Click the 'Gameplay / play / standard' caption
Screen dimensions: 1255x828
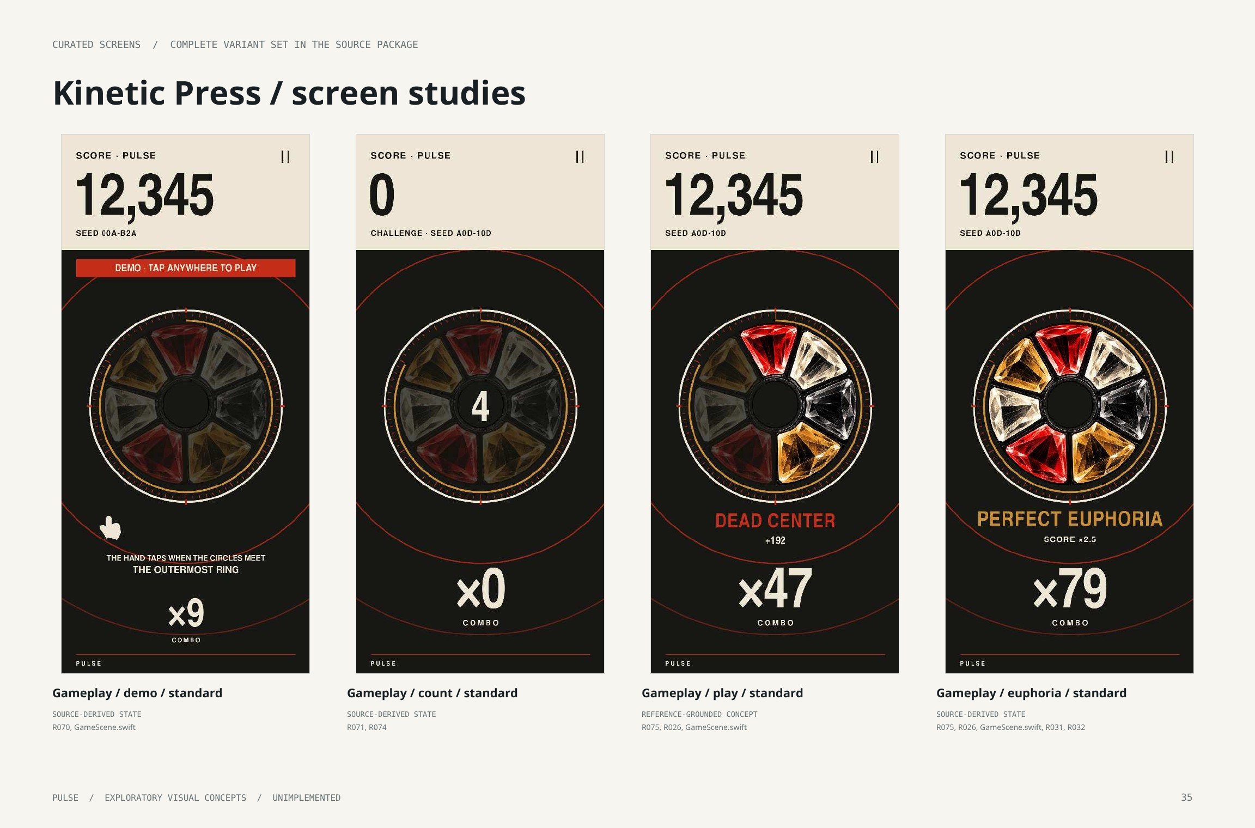click(x=722, y=693)
